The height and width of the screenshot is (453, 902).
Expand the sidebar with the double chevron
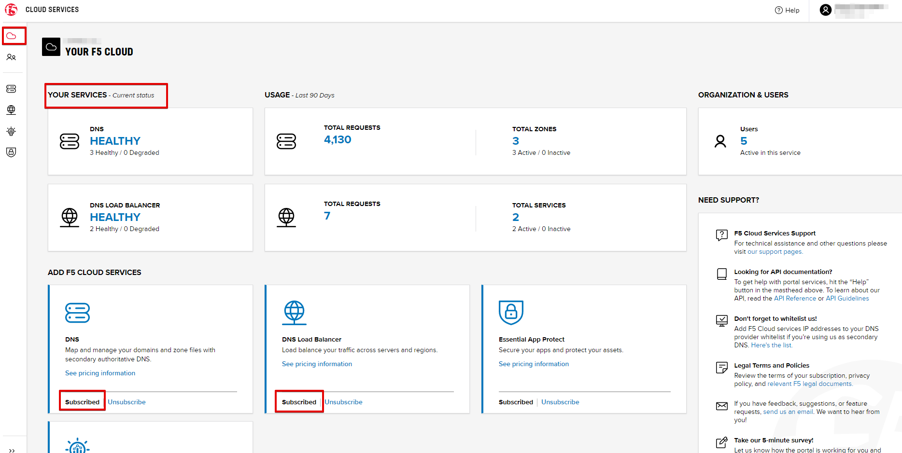tap(12, 450)
